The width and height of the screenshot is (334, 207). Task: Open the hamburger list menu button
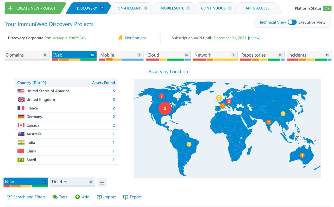(102, 183)
